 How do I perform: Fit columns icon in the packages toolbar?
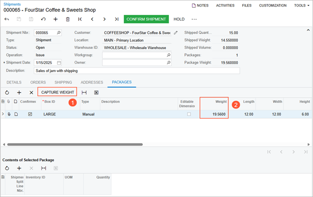click(84, 92)
